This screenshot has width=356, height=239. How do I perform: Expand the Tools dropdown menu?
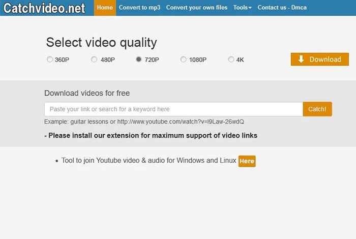tap(242, 8)
